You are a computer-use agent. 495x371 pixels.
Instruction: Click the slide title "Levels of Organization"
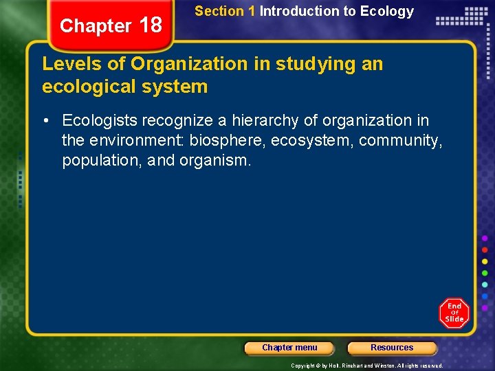(x=212, y=75)
